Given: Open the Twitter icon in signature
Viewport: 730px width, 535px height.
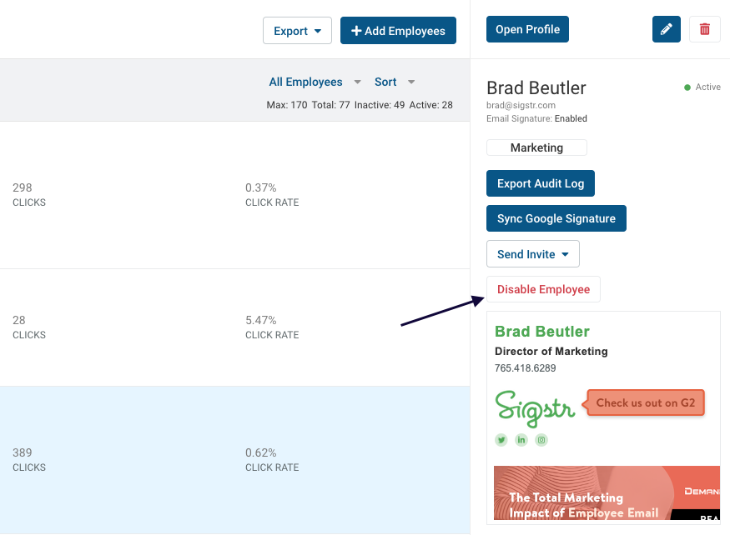Looking at the screenshot, I should point(501,440).
